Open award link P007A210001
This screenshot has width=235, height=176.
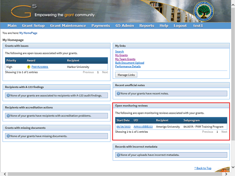[40, 67]
